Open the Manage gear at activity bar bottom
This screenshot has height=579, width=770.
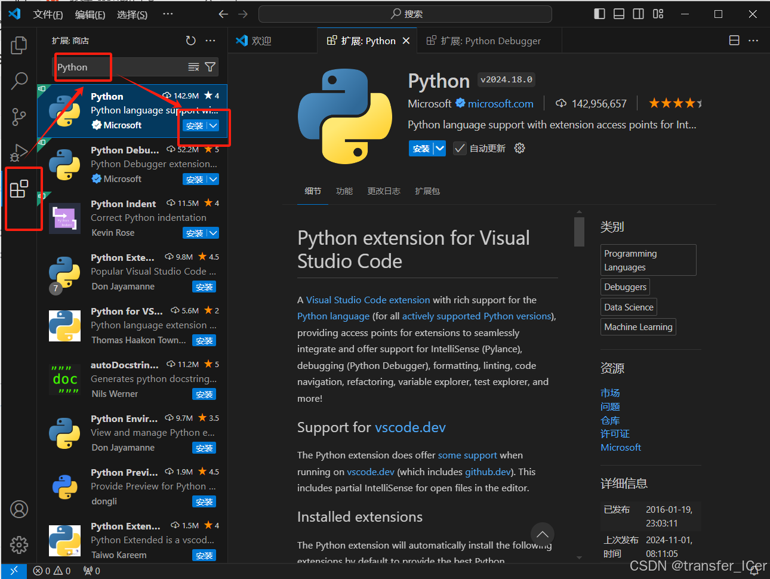19,545
